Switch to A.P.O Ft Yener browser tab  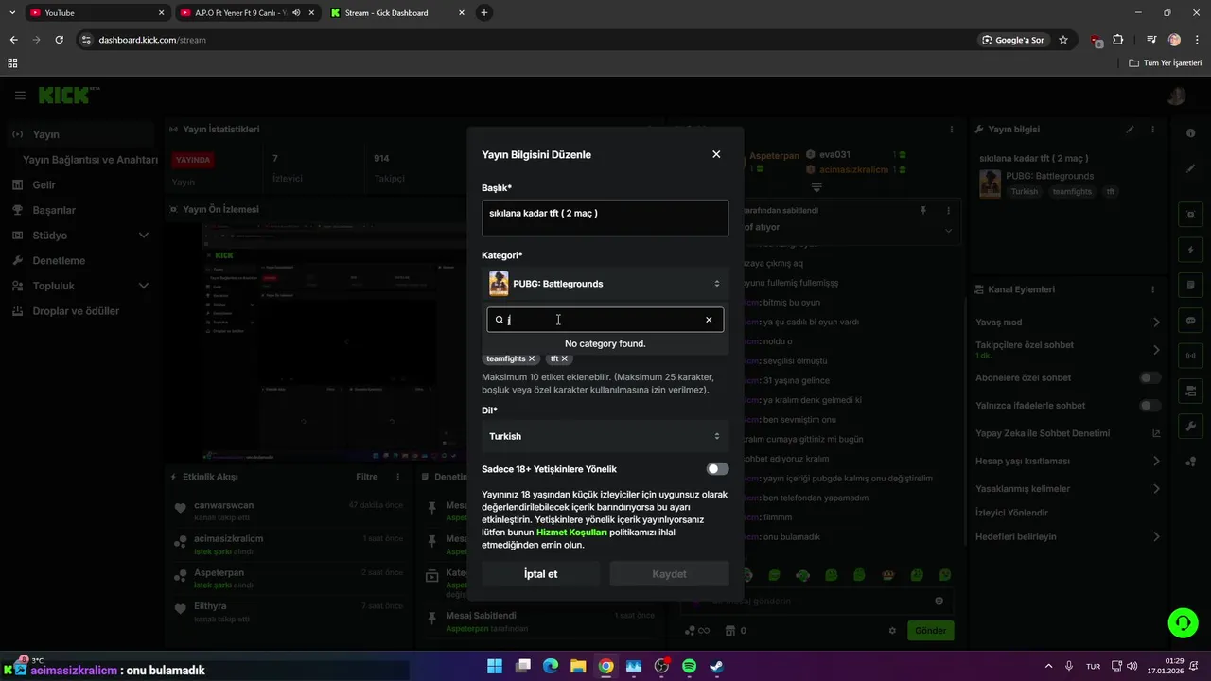point(248,13)
